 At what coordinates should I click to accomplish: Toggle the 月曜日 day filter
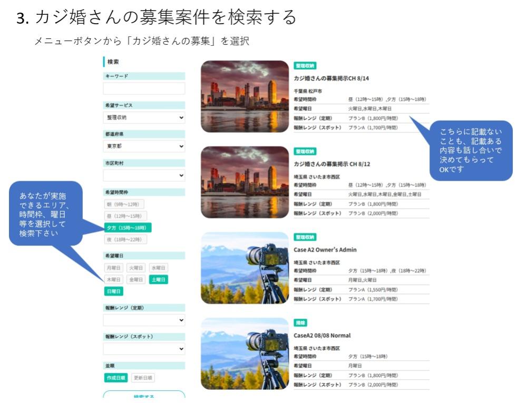pos(113,268)
